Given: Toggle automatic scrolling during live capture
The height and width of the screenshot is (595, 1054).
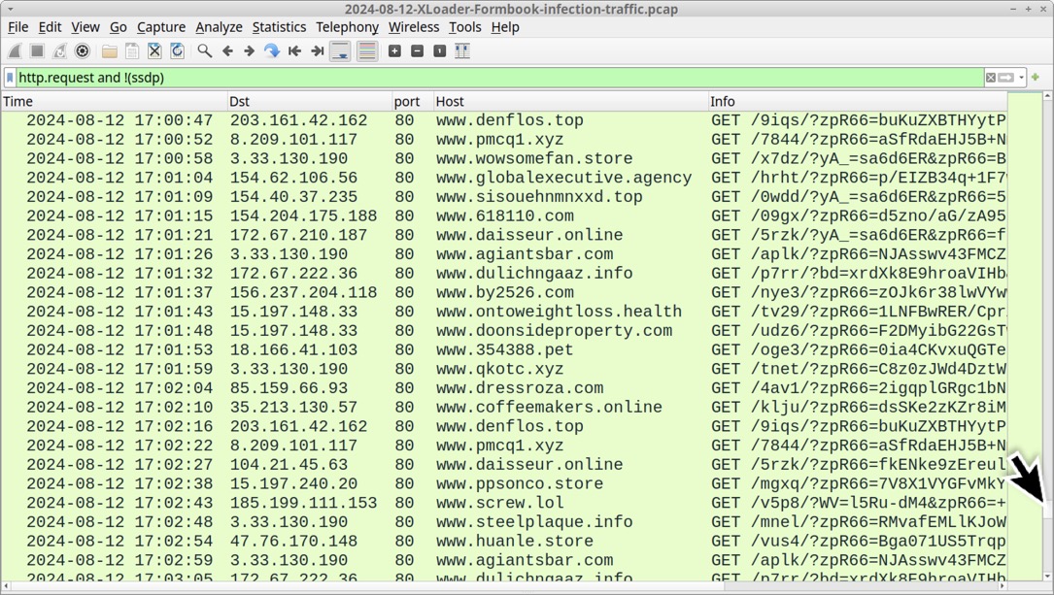Looking at the screenshot, I should 341,51.
